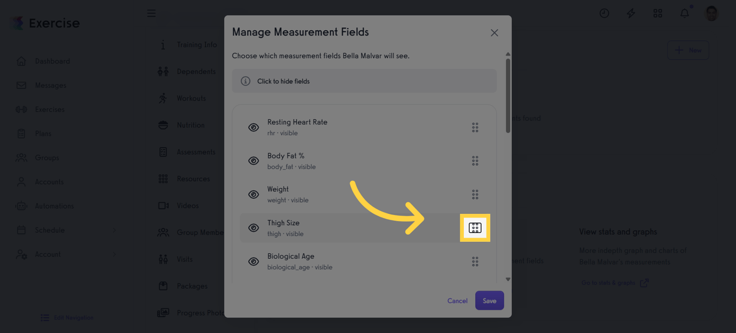Click the lightning bolt quick actions icon
Screen dimensions: 736x333
(630, 13)
